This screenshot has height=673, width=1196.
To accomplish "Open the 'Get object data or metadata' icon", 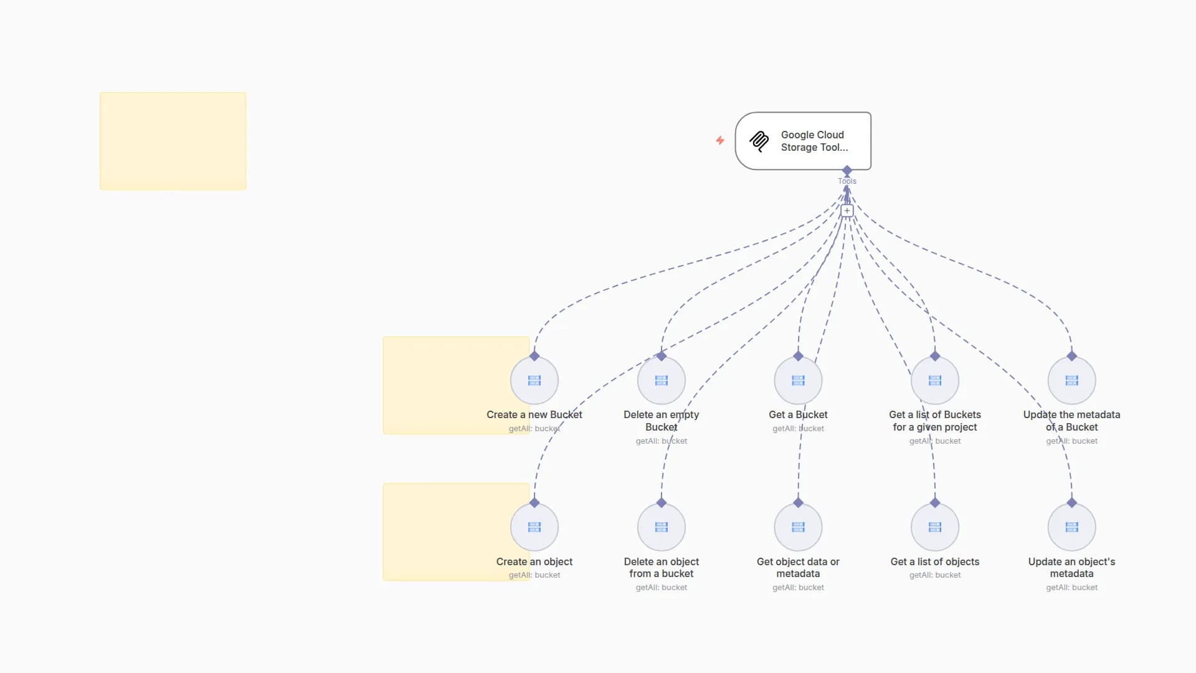I will (798, 527).
